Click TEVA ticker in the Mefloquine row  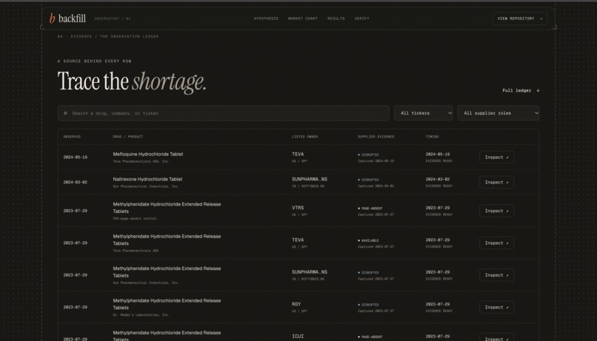click(x=298, y=155)
